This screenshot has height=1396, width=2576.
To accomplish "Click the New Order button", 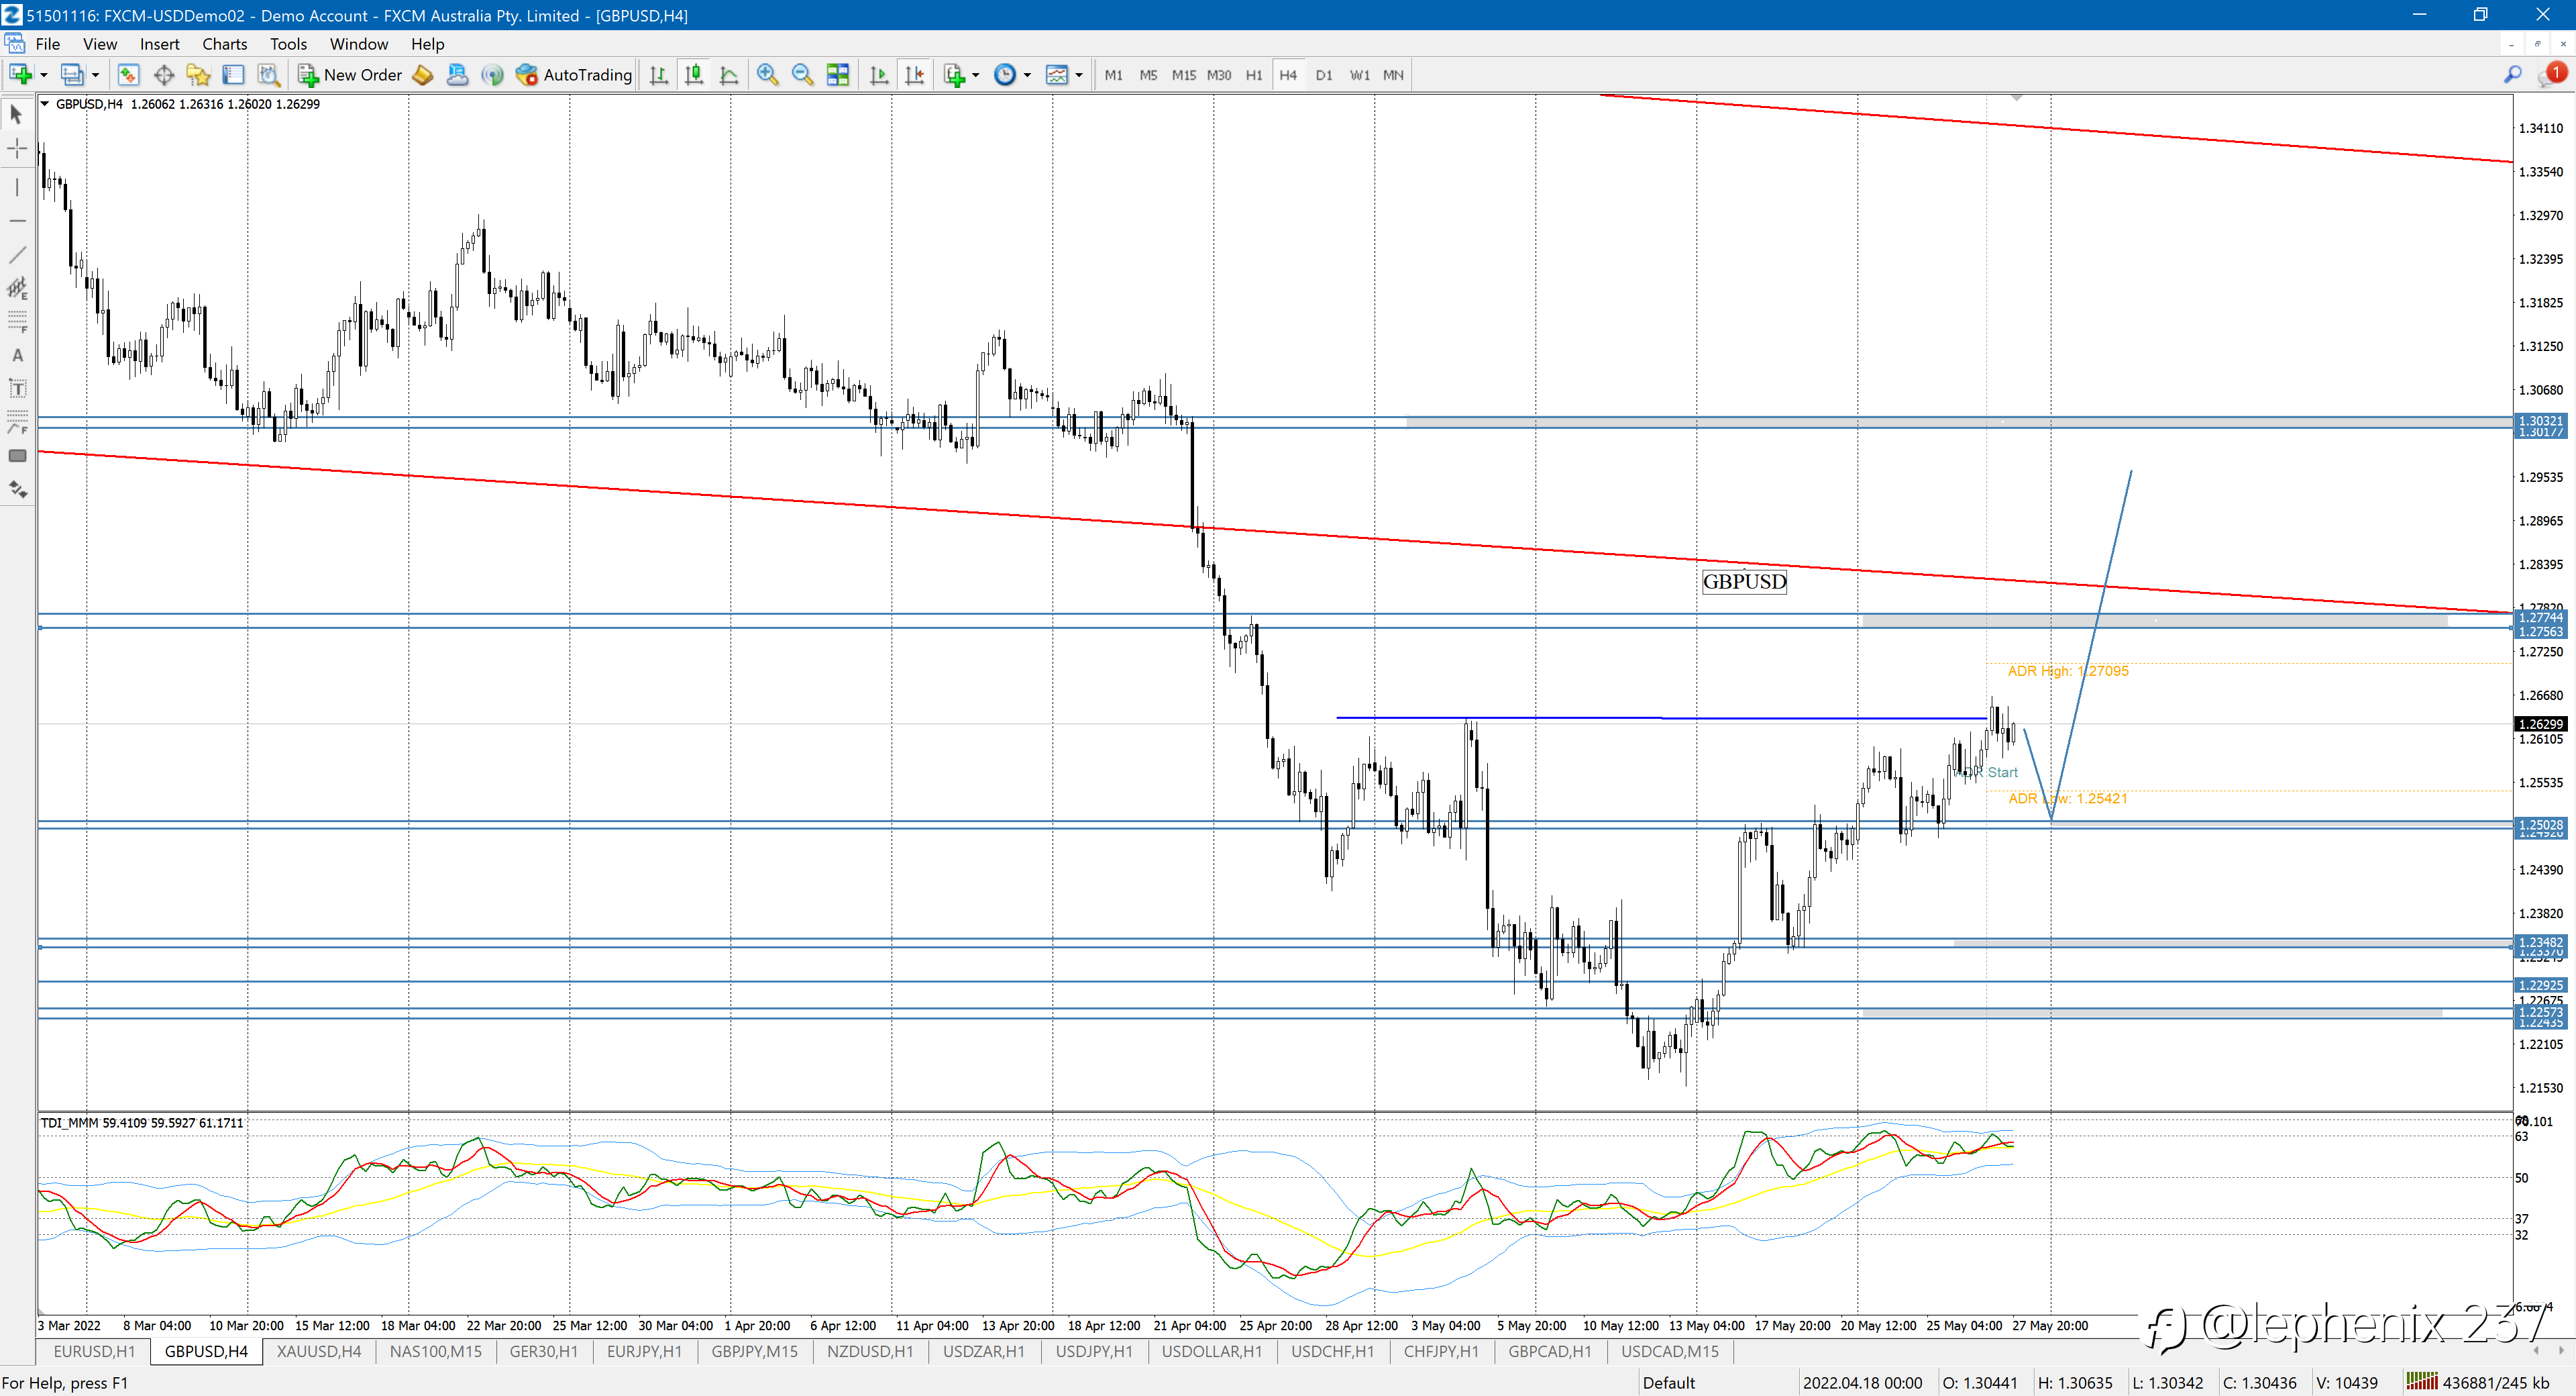I will pyautogui.click(x=350, y=75).
